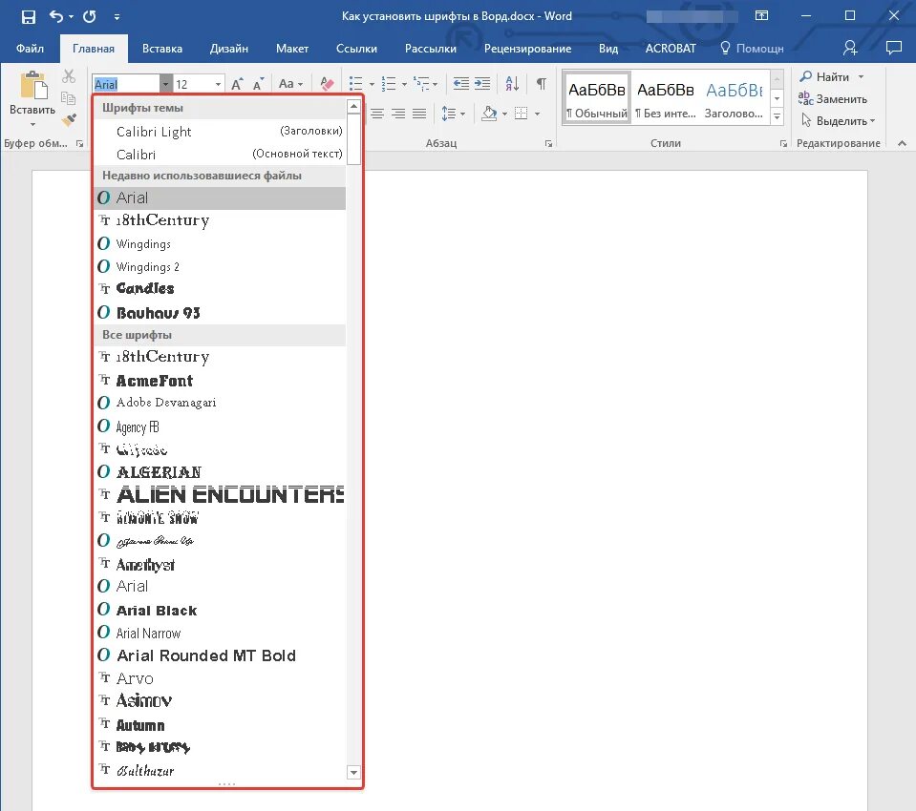Apply a bulleted list
The width and height of the screenshot is (916, 811).
(355, 84)
